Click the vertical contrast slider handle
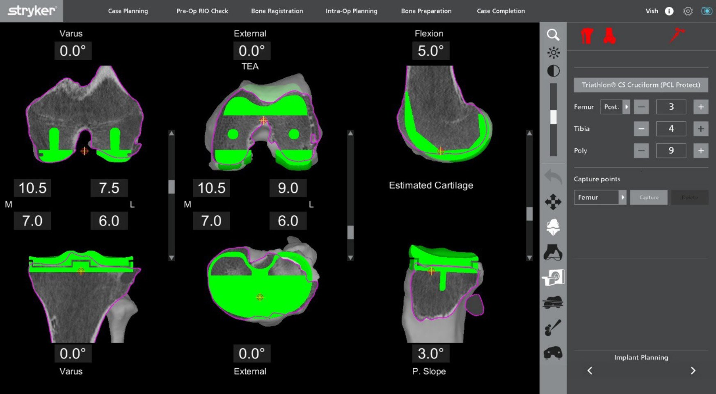 553,117
